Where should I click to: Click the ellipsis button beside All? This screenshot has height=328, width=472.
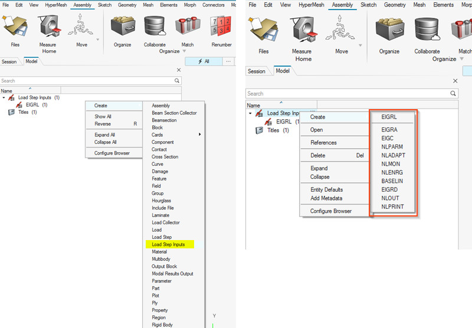tap(228, 61)
